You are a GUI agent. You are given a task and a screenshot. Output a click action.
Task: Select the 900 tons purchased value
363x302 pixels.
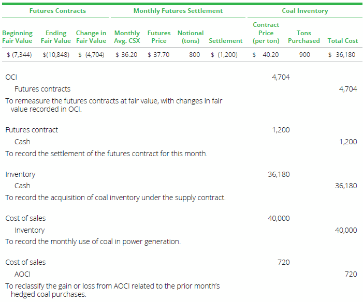pyautogui.click(x=304, y=54)
